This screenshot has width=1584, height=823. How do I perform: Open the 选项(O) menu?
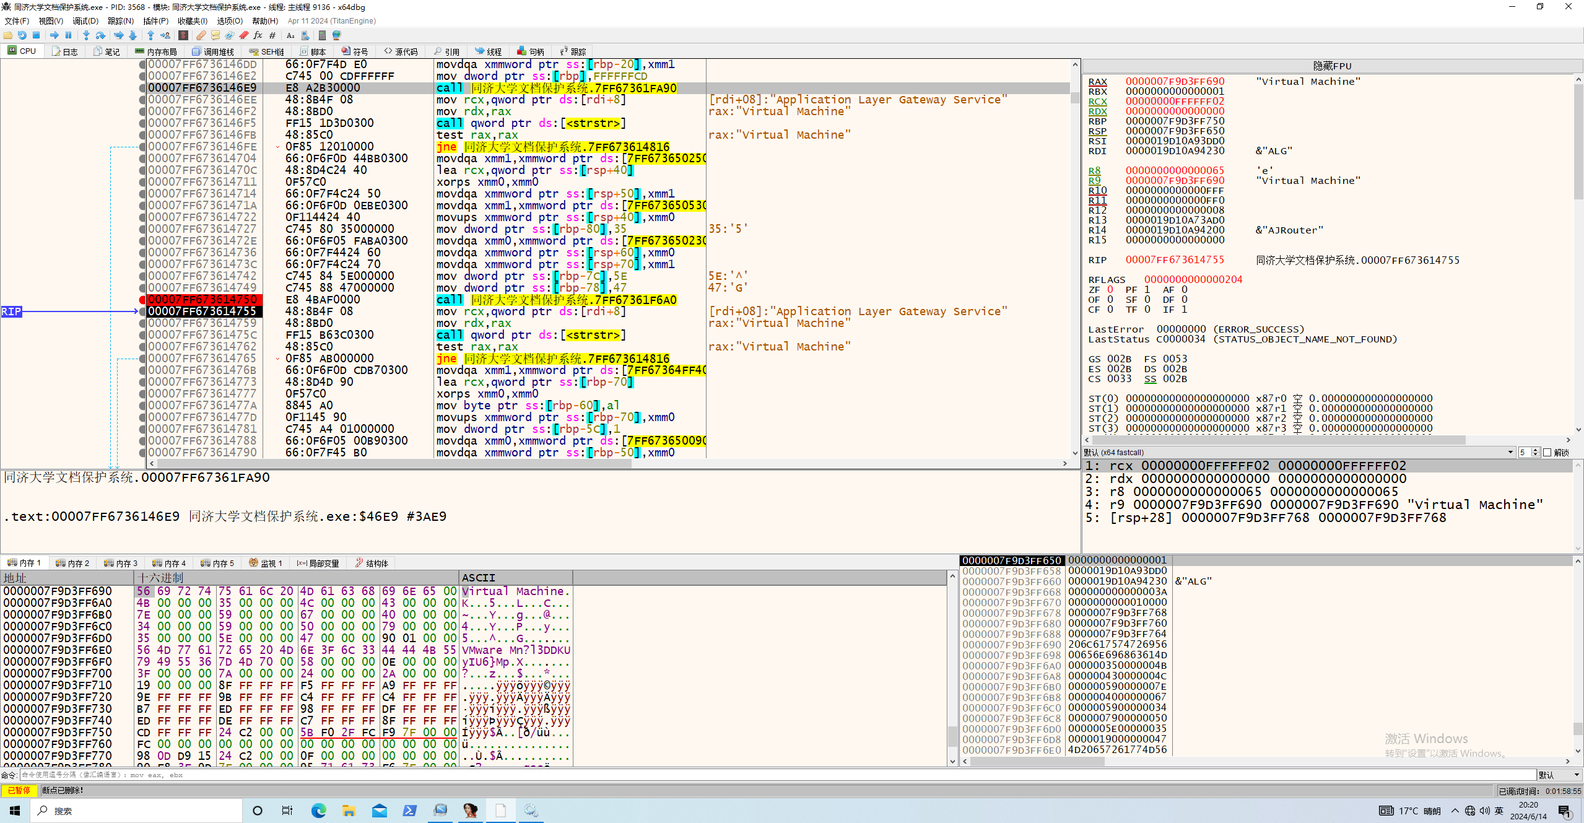pos(230,21)
